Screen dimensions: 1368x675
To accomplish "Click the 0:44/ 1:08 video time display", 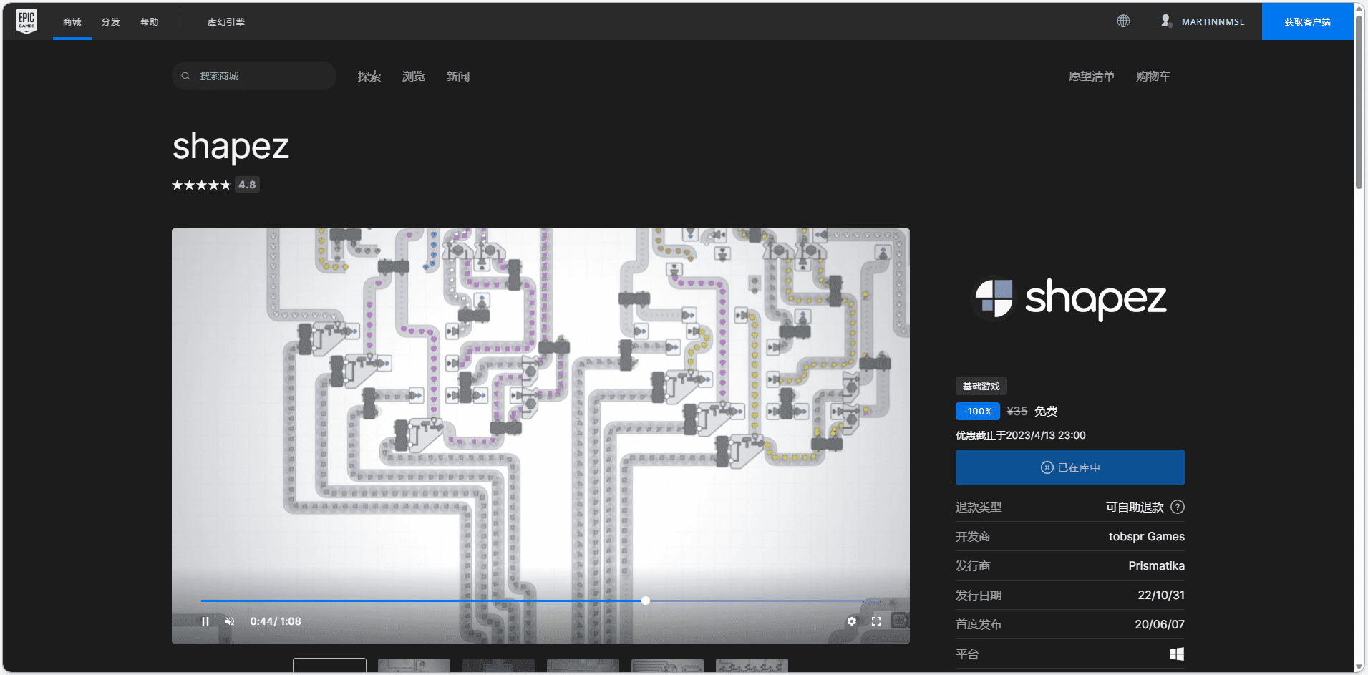I will 276,621.
